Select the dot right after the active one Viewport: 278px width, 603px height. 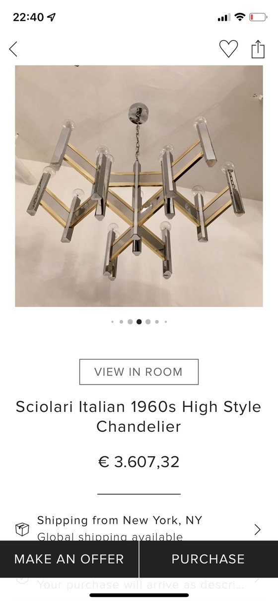(x=148, y=322)
